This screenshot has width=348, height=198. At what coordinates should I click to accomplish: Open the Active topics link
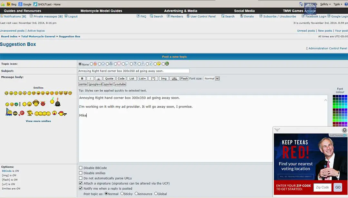point(36,31)
